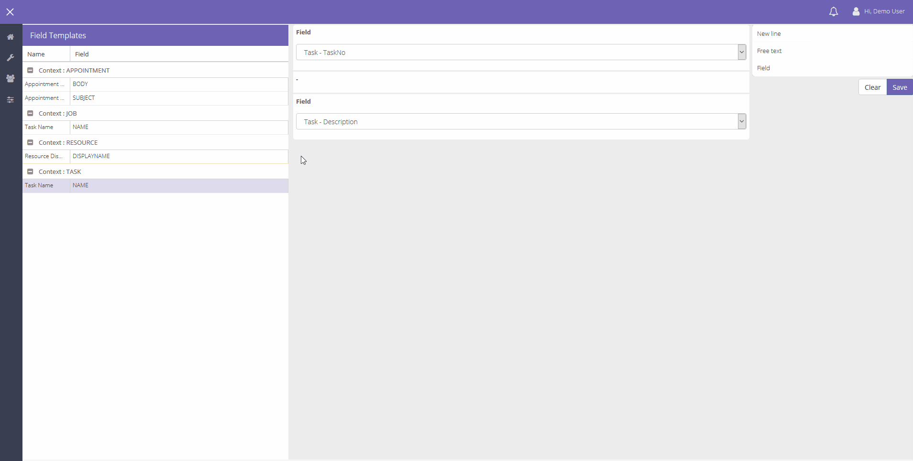
Task: Click the free text dash entry
Action: [x=521, y=82]
